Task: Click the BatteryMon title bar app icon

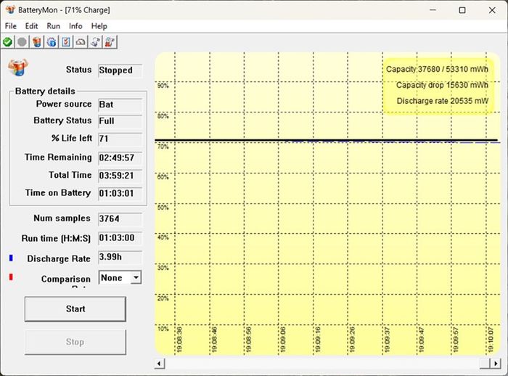Action: [10, 9]
